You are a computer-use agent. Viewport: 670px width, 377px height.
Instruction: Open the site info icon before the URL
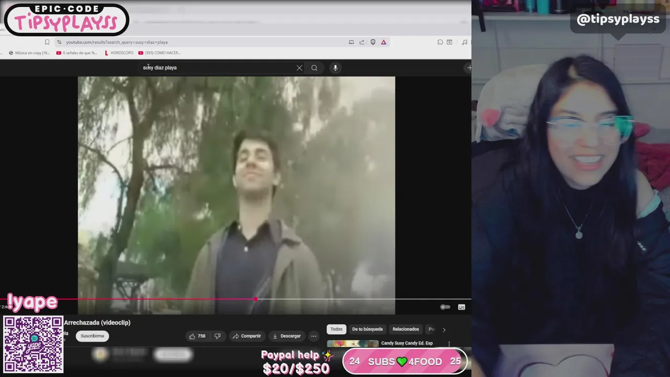[x=59, y=42]
